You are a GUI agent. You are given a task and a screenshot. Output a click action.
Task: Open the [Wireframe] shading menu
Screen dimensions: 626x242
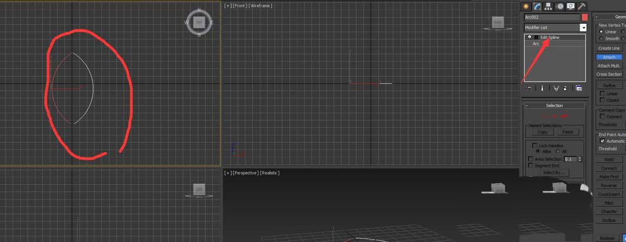coord(260,6)
